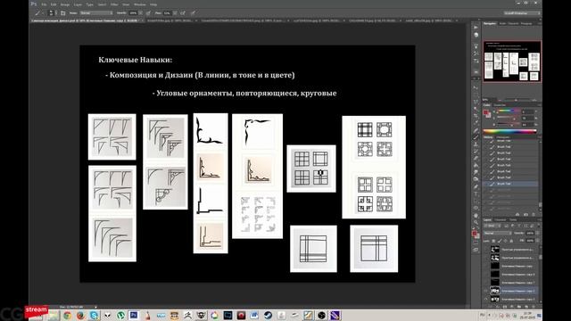The height and width of the screenshot is (321, 571).
Task: Add a layer mask
Action: (505, 307)
